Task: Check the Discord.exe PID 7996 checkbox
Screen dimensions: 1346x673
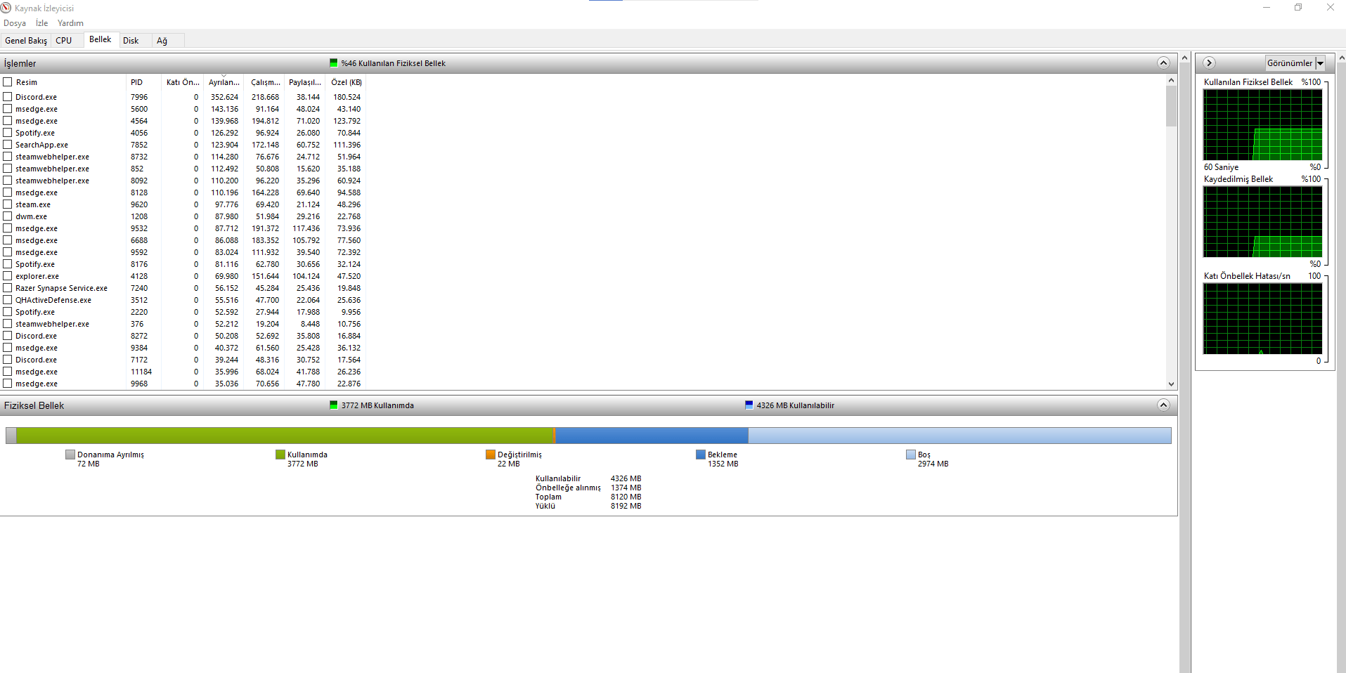Action: 8,97
